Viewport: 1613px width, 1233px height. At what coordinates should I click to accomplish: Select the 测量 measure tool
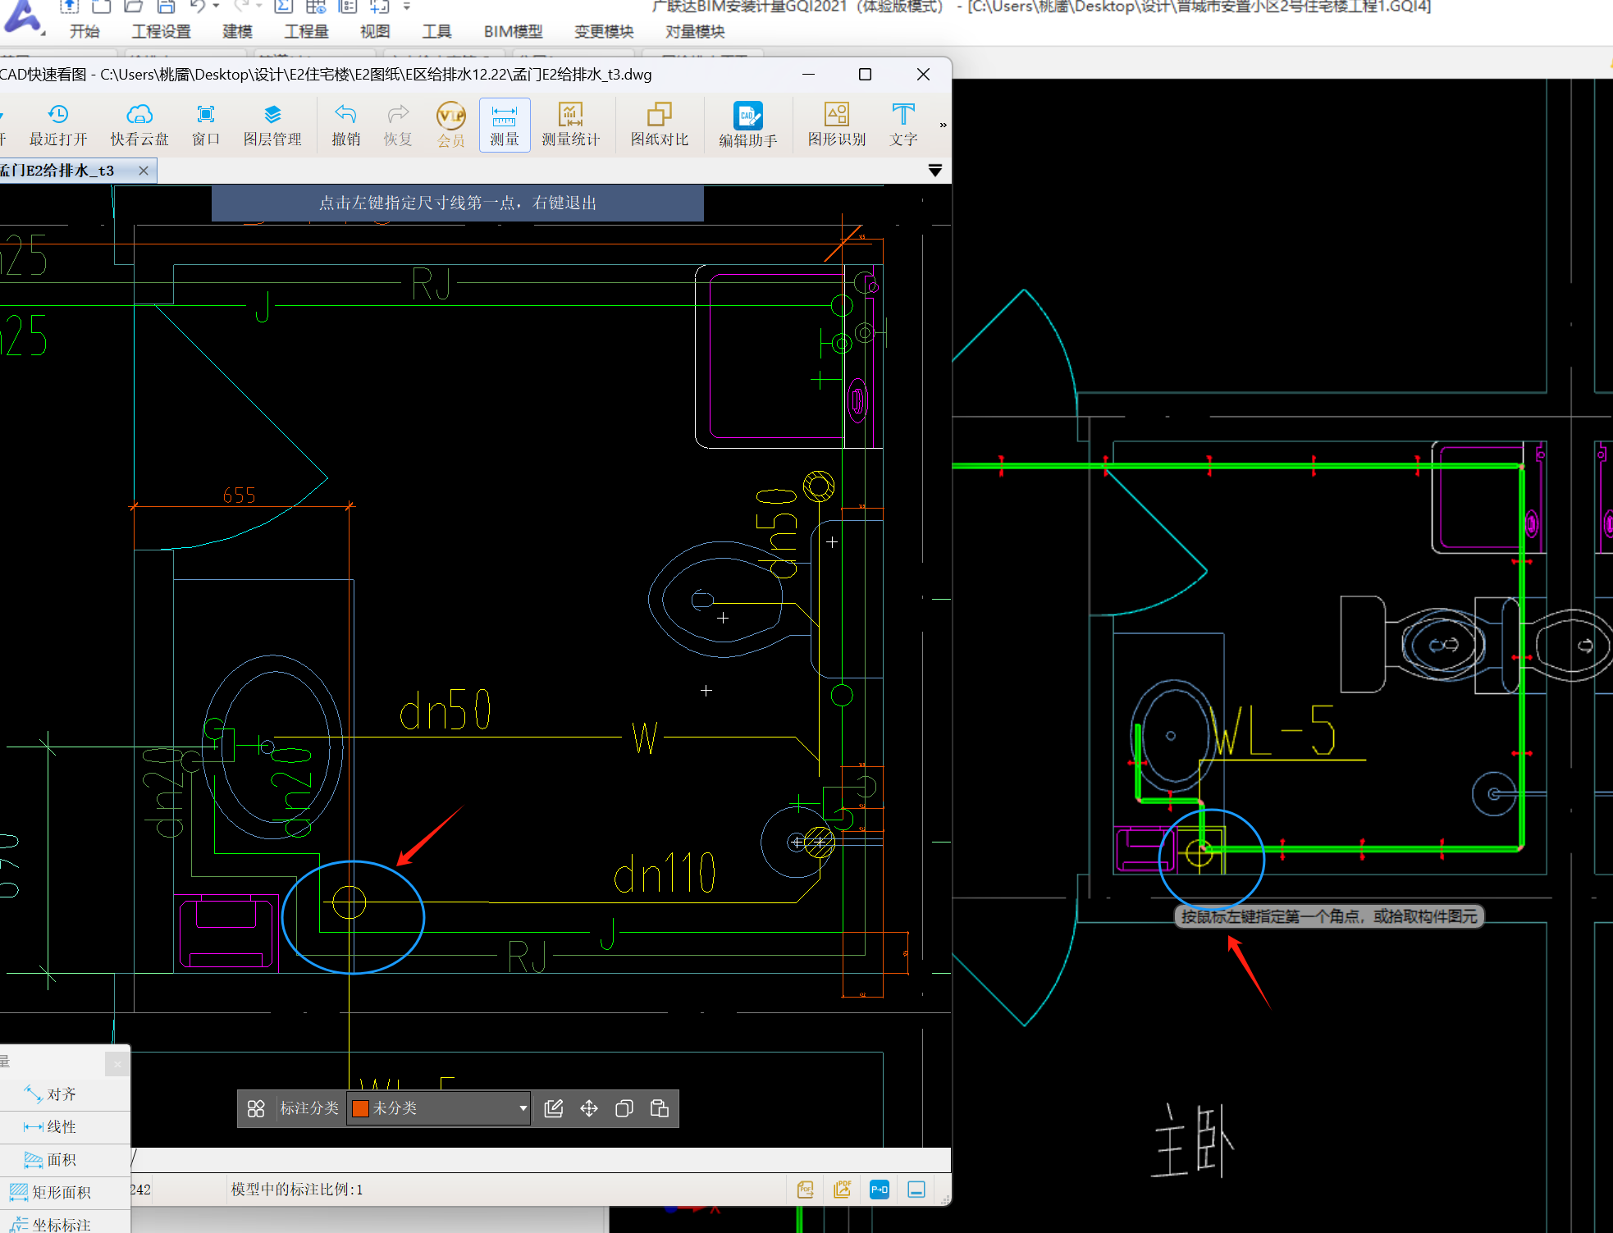[x=505, y=126]
